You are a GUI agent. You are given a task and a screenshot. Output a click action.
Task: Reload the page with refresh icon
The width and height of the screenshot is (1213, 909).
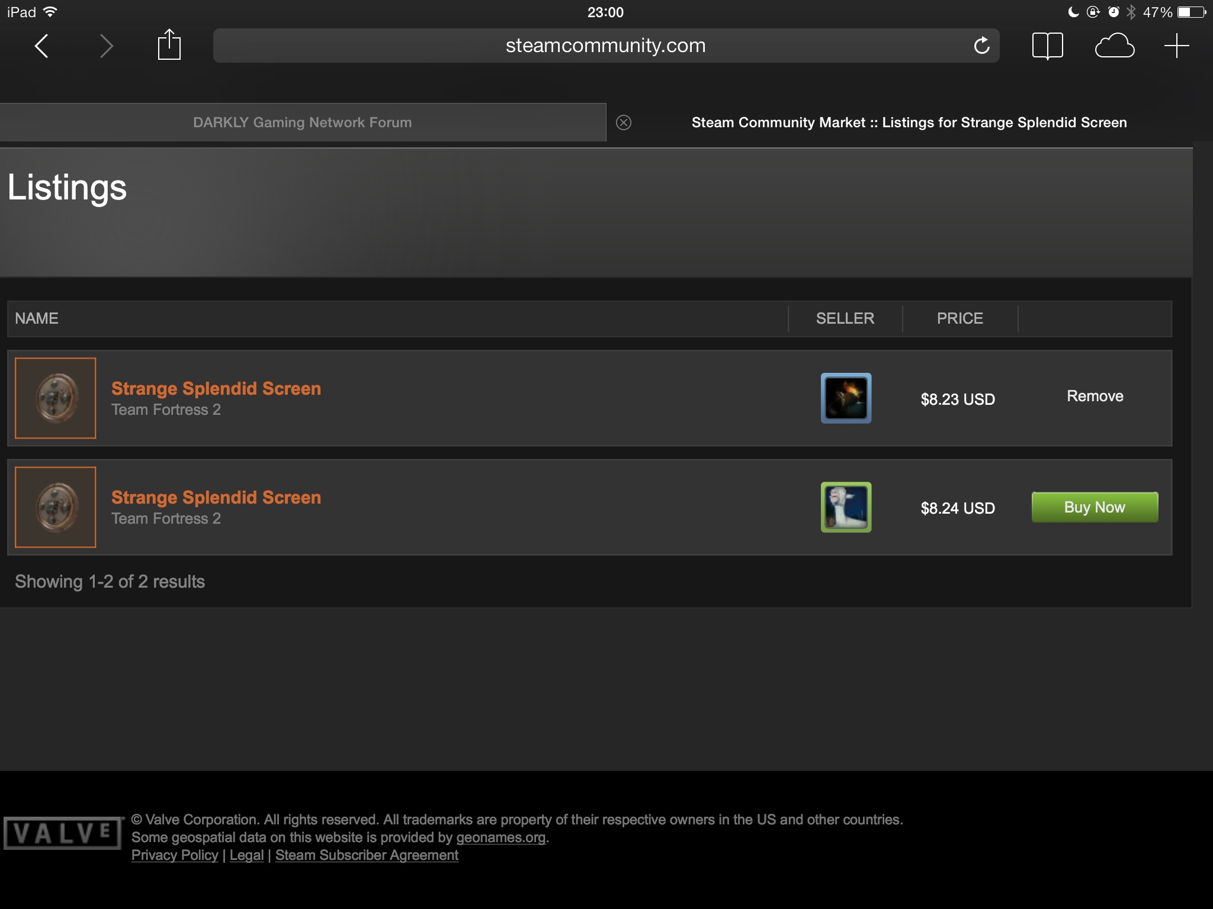pyautogui.click(x=981, y=46)
